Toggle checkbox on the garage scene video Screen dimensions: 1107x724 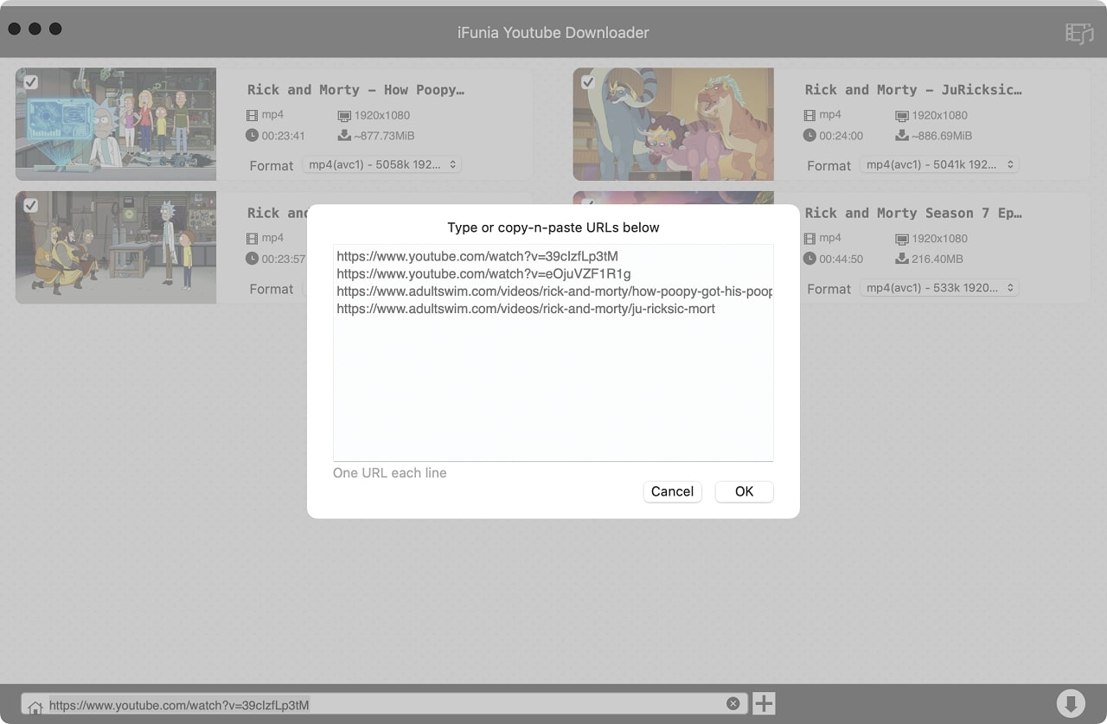click(x=30, y=205)
